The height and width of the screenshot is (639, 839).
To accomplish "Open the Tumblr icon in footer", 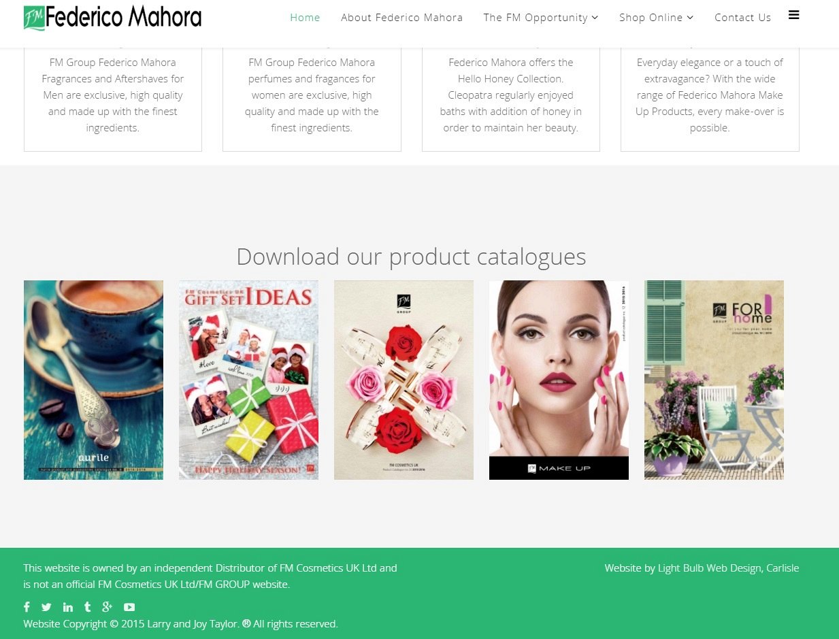I will [x=87, y=607].
